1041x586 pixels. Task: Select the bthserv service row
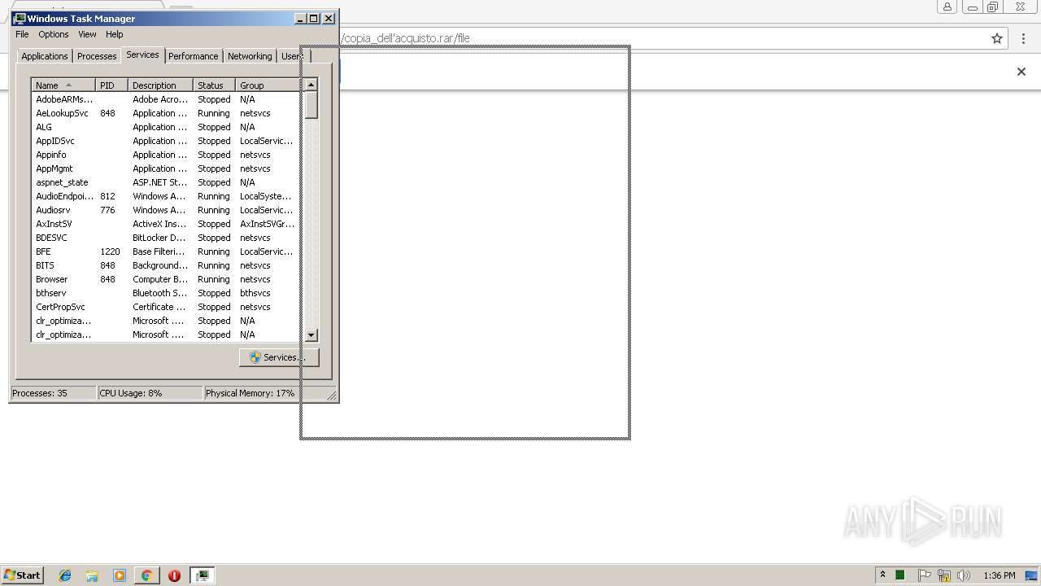pos(167,293)
